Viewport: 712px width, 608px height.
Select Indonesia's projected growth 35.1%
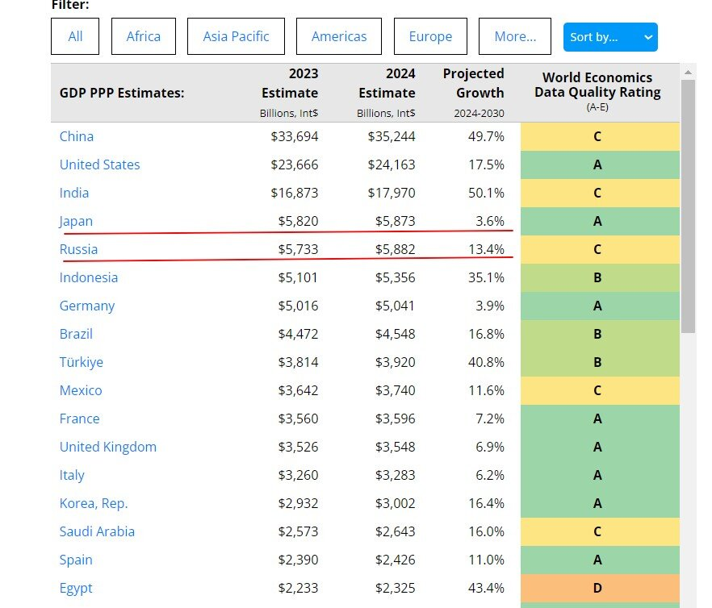point(486,277)
